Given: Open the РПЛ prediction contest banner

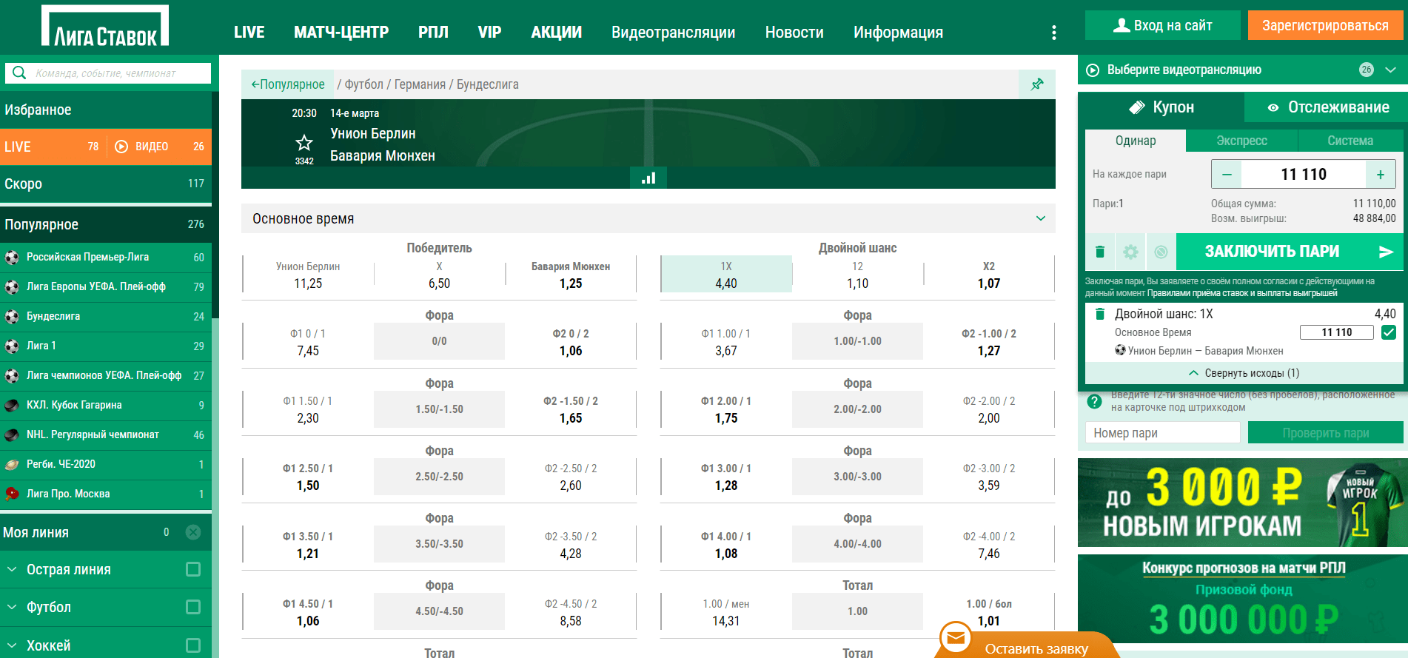Looking at the screenshot, I should (x=1242, y=599).
